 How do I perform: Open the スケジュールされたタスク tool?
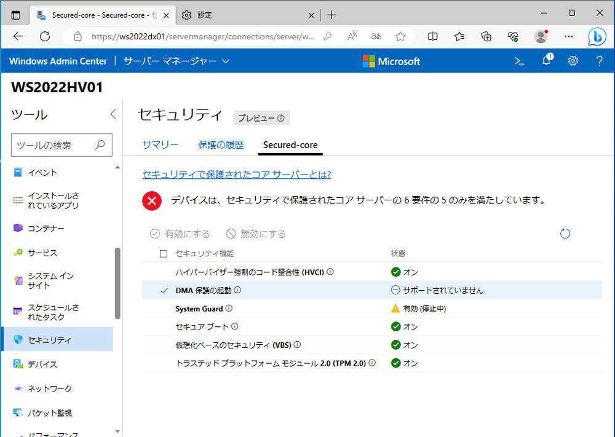58,312
